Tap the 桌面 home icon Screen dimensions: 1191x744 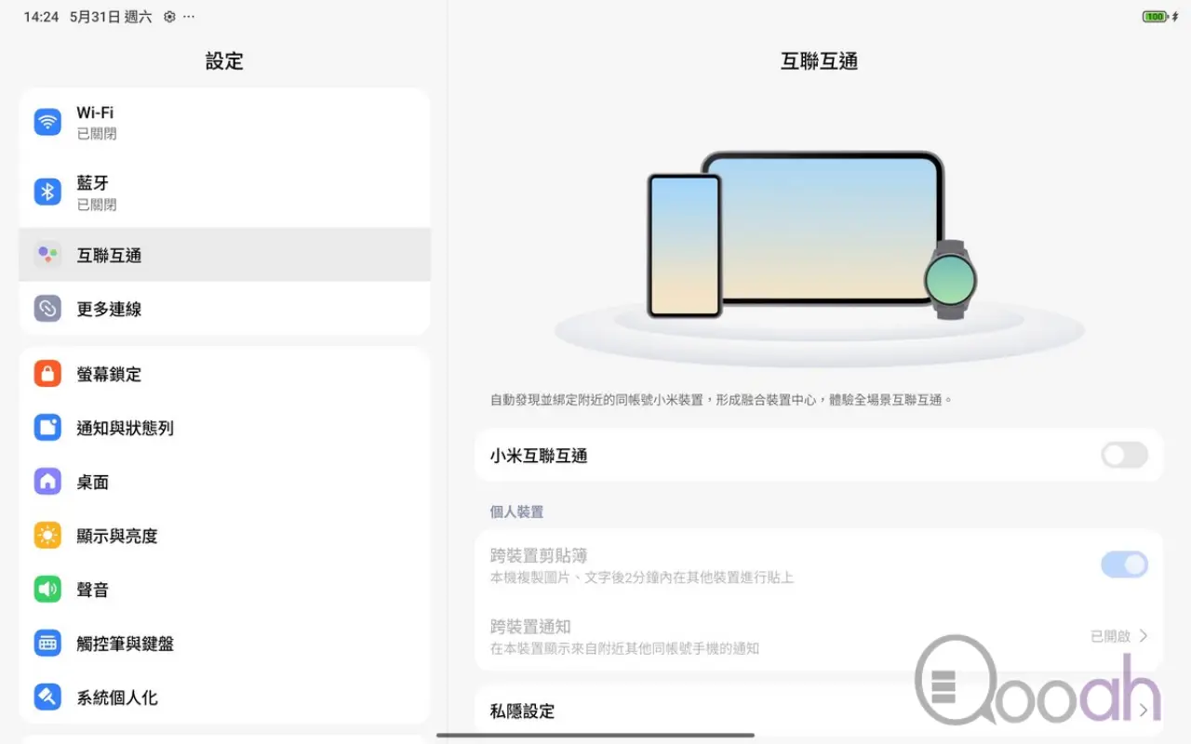coord(47,482)
